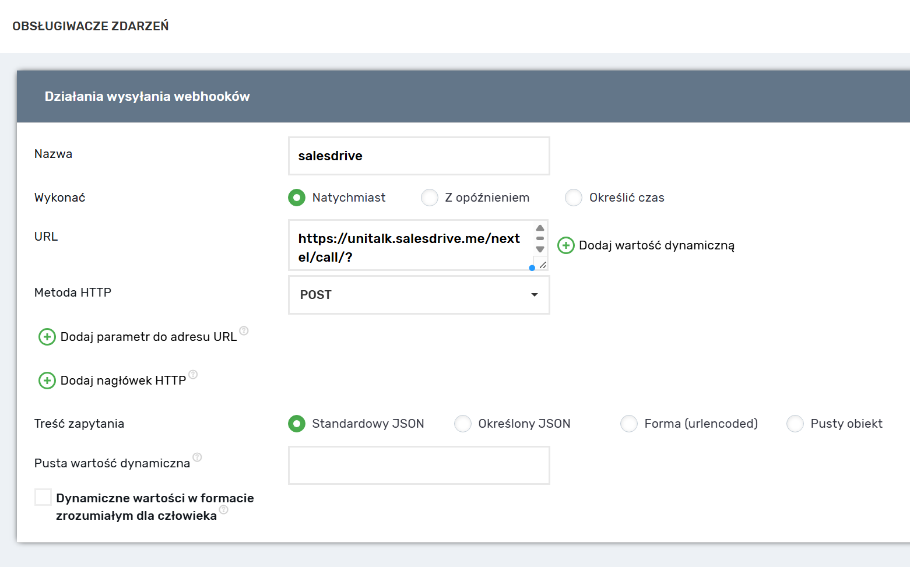Select Określony JSON request body type
Viewport: 910px width, 567px height.
click(x=463, y=424)
